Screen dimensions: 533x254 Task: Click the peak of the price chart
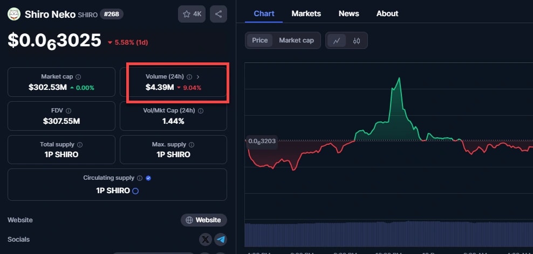coord(399,79)
